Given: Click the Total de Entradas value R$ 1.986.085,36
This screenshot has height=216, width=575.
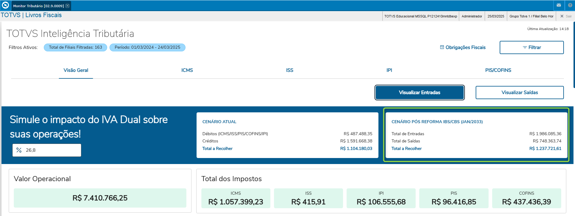Looking at the screenshot, I should (545, 134).
